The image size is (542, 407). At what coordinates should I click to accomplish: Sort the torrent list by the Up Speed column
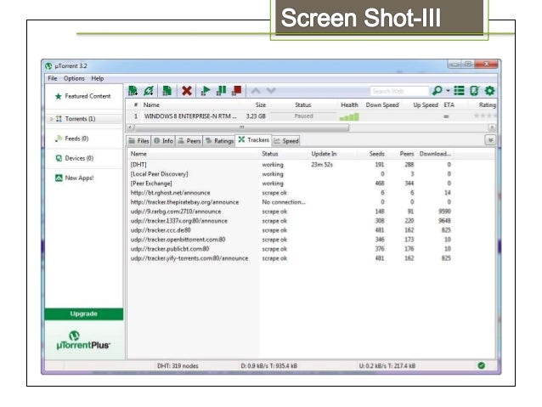(426, 105)
